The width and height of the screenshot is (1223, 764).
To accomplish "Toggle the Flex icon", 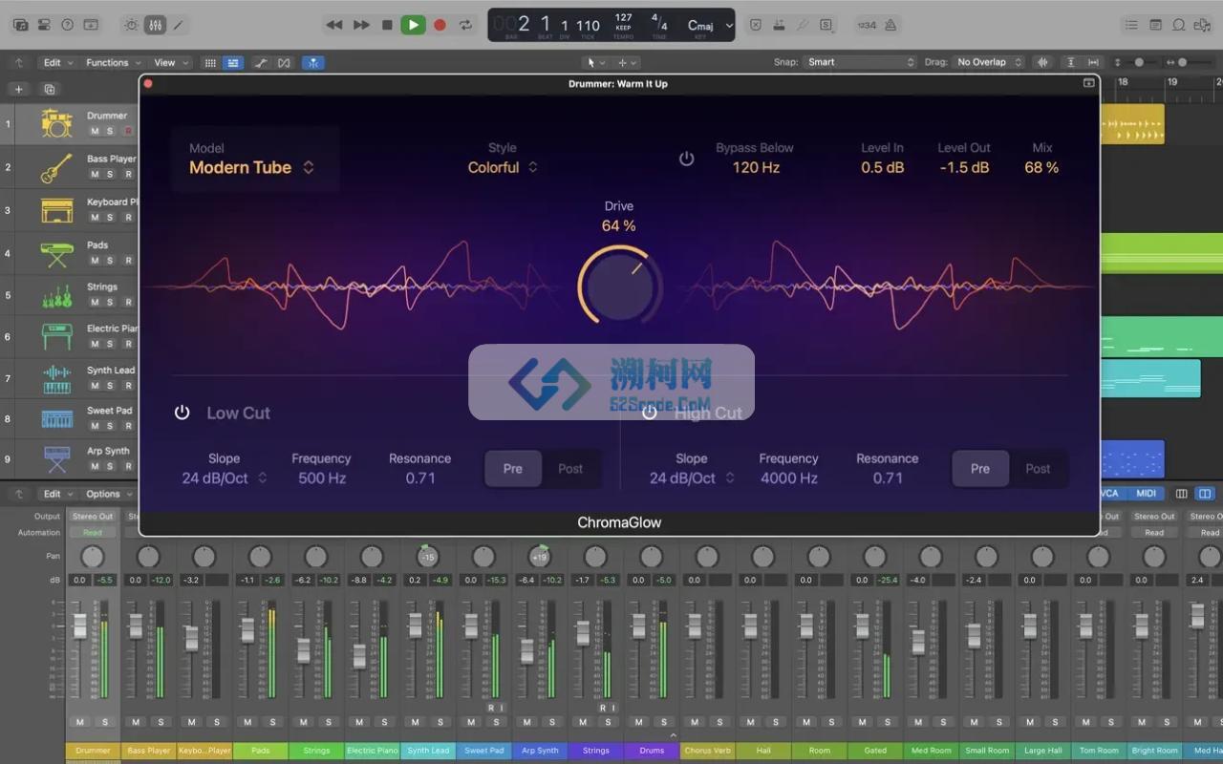I will (x=284, y=63).
